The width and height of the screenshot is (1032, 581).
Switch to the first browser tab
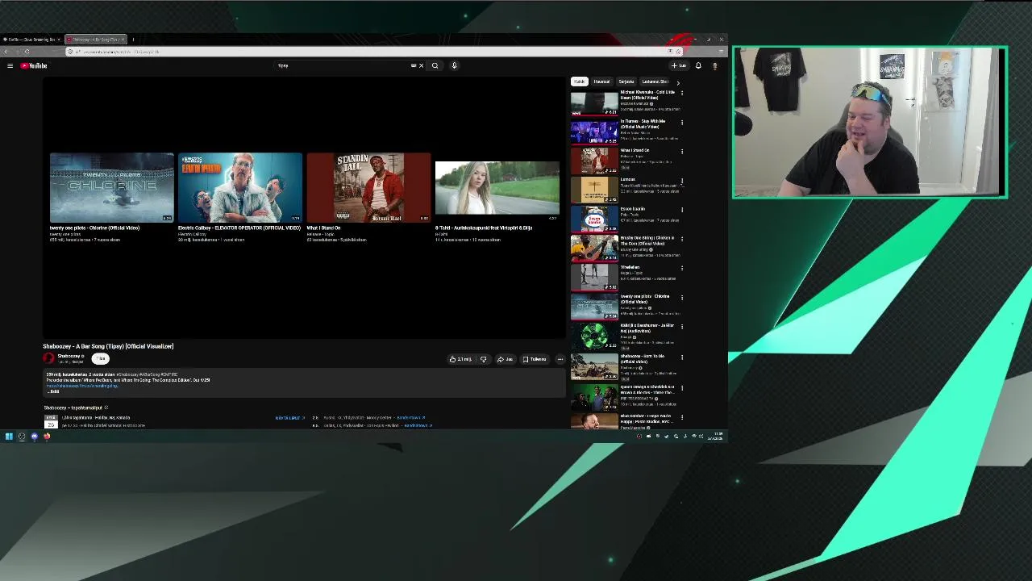click(x=31, y=40)
